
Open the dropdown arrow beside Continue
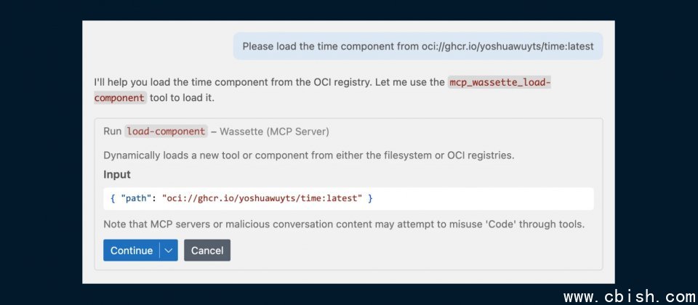[169, 251]
